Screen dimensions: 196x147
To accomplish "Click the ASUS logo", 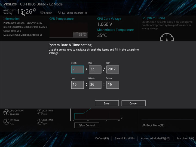I will coord(10,4).
